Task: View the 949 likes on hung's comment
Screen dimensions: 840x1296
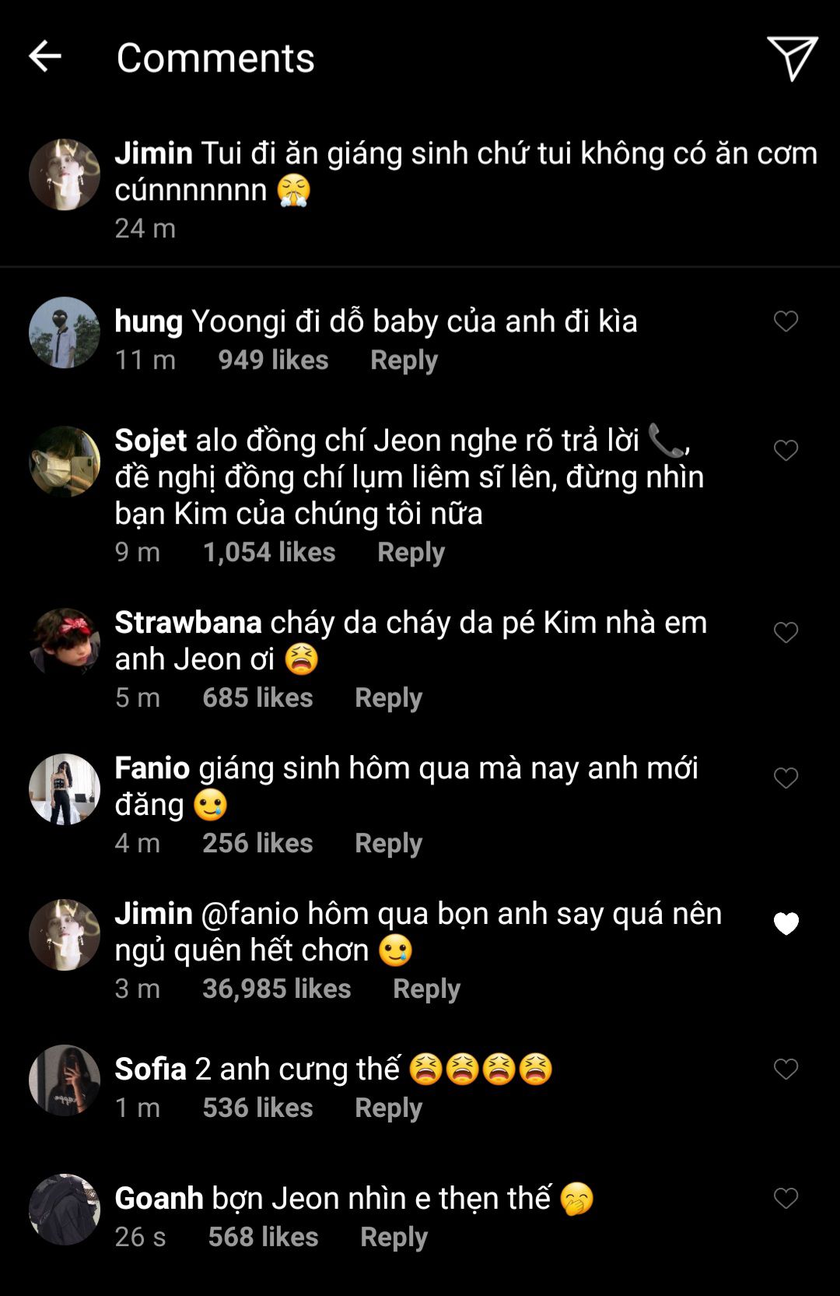Action: tap(273, 360)
